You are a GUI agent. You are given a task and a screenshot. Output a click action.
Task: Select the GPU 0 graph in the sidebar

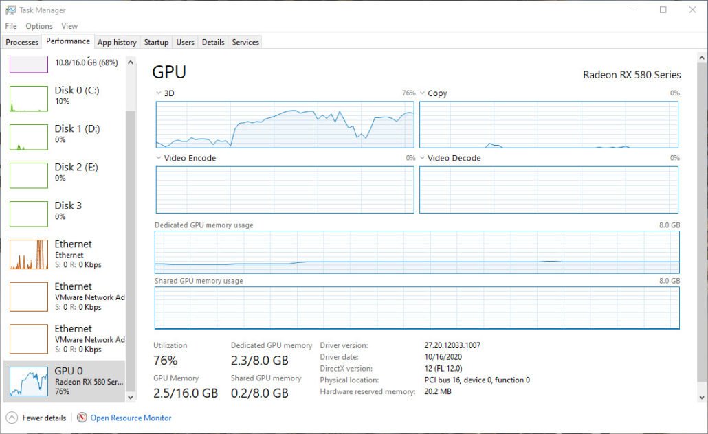coord(65,380)
